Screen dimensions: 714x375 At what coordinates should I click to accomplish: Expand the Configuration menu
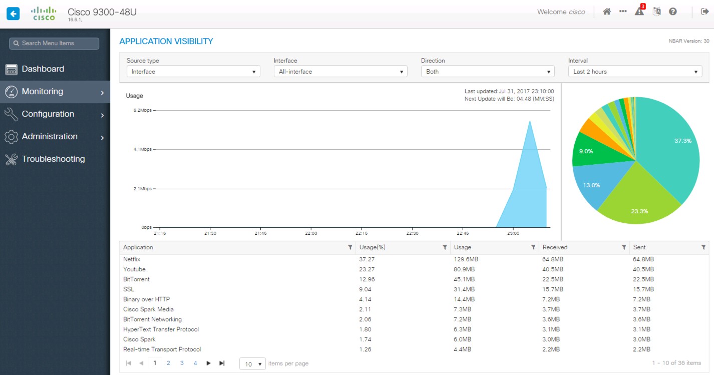click(x=55, y=114)
